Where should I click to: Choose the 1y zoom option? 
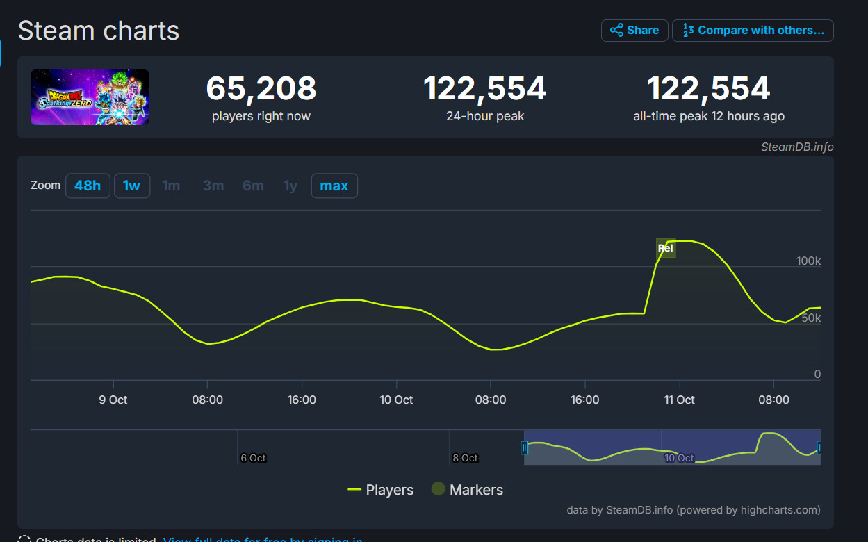tap(290, 186)
